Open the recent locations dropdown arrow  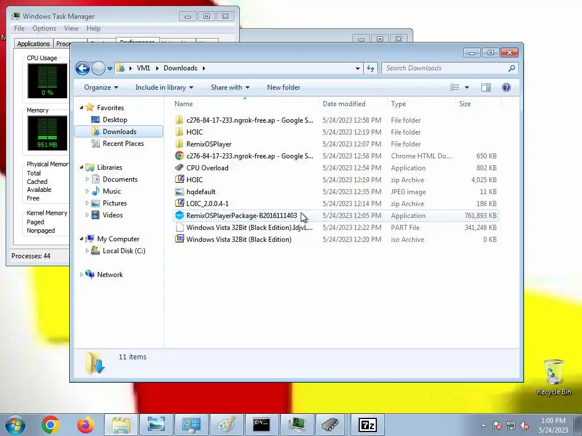click(110, 69)
